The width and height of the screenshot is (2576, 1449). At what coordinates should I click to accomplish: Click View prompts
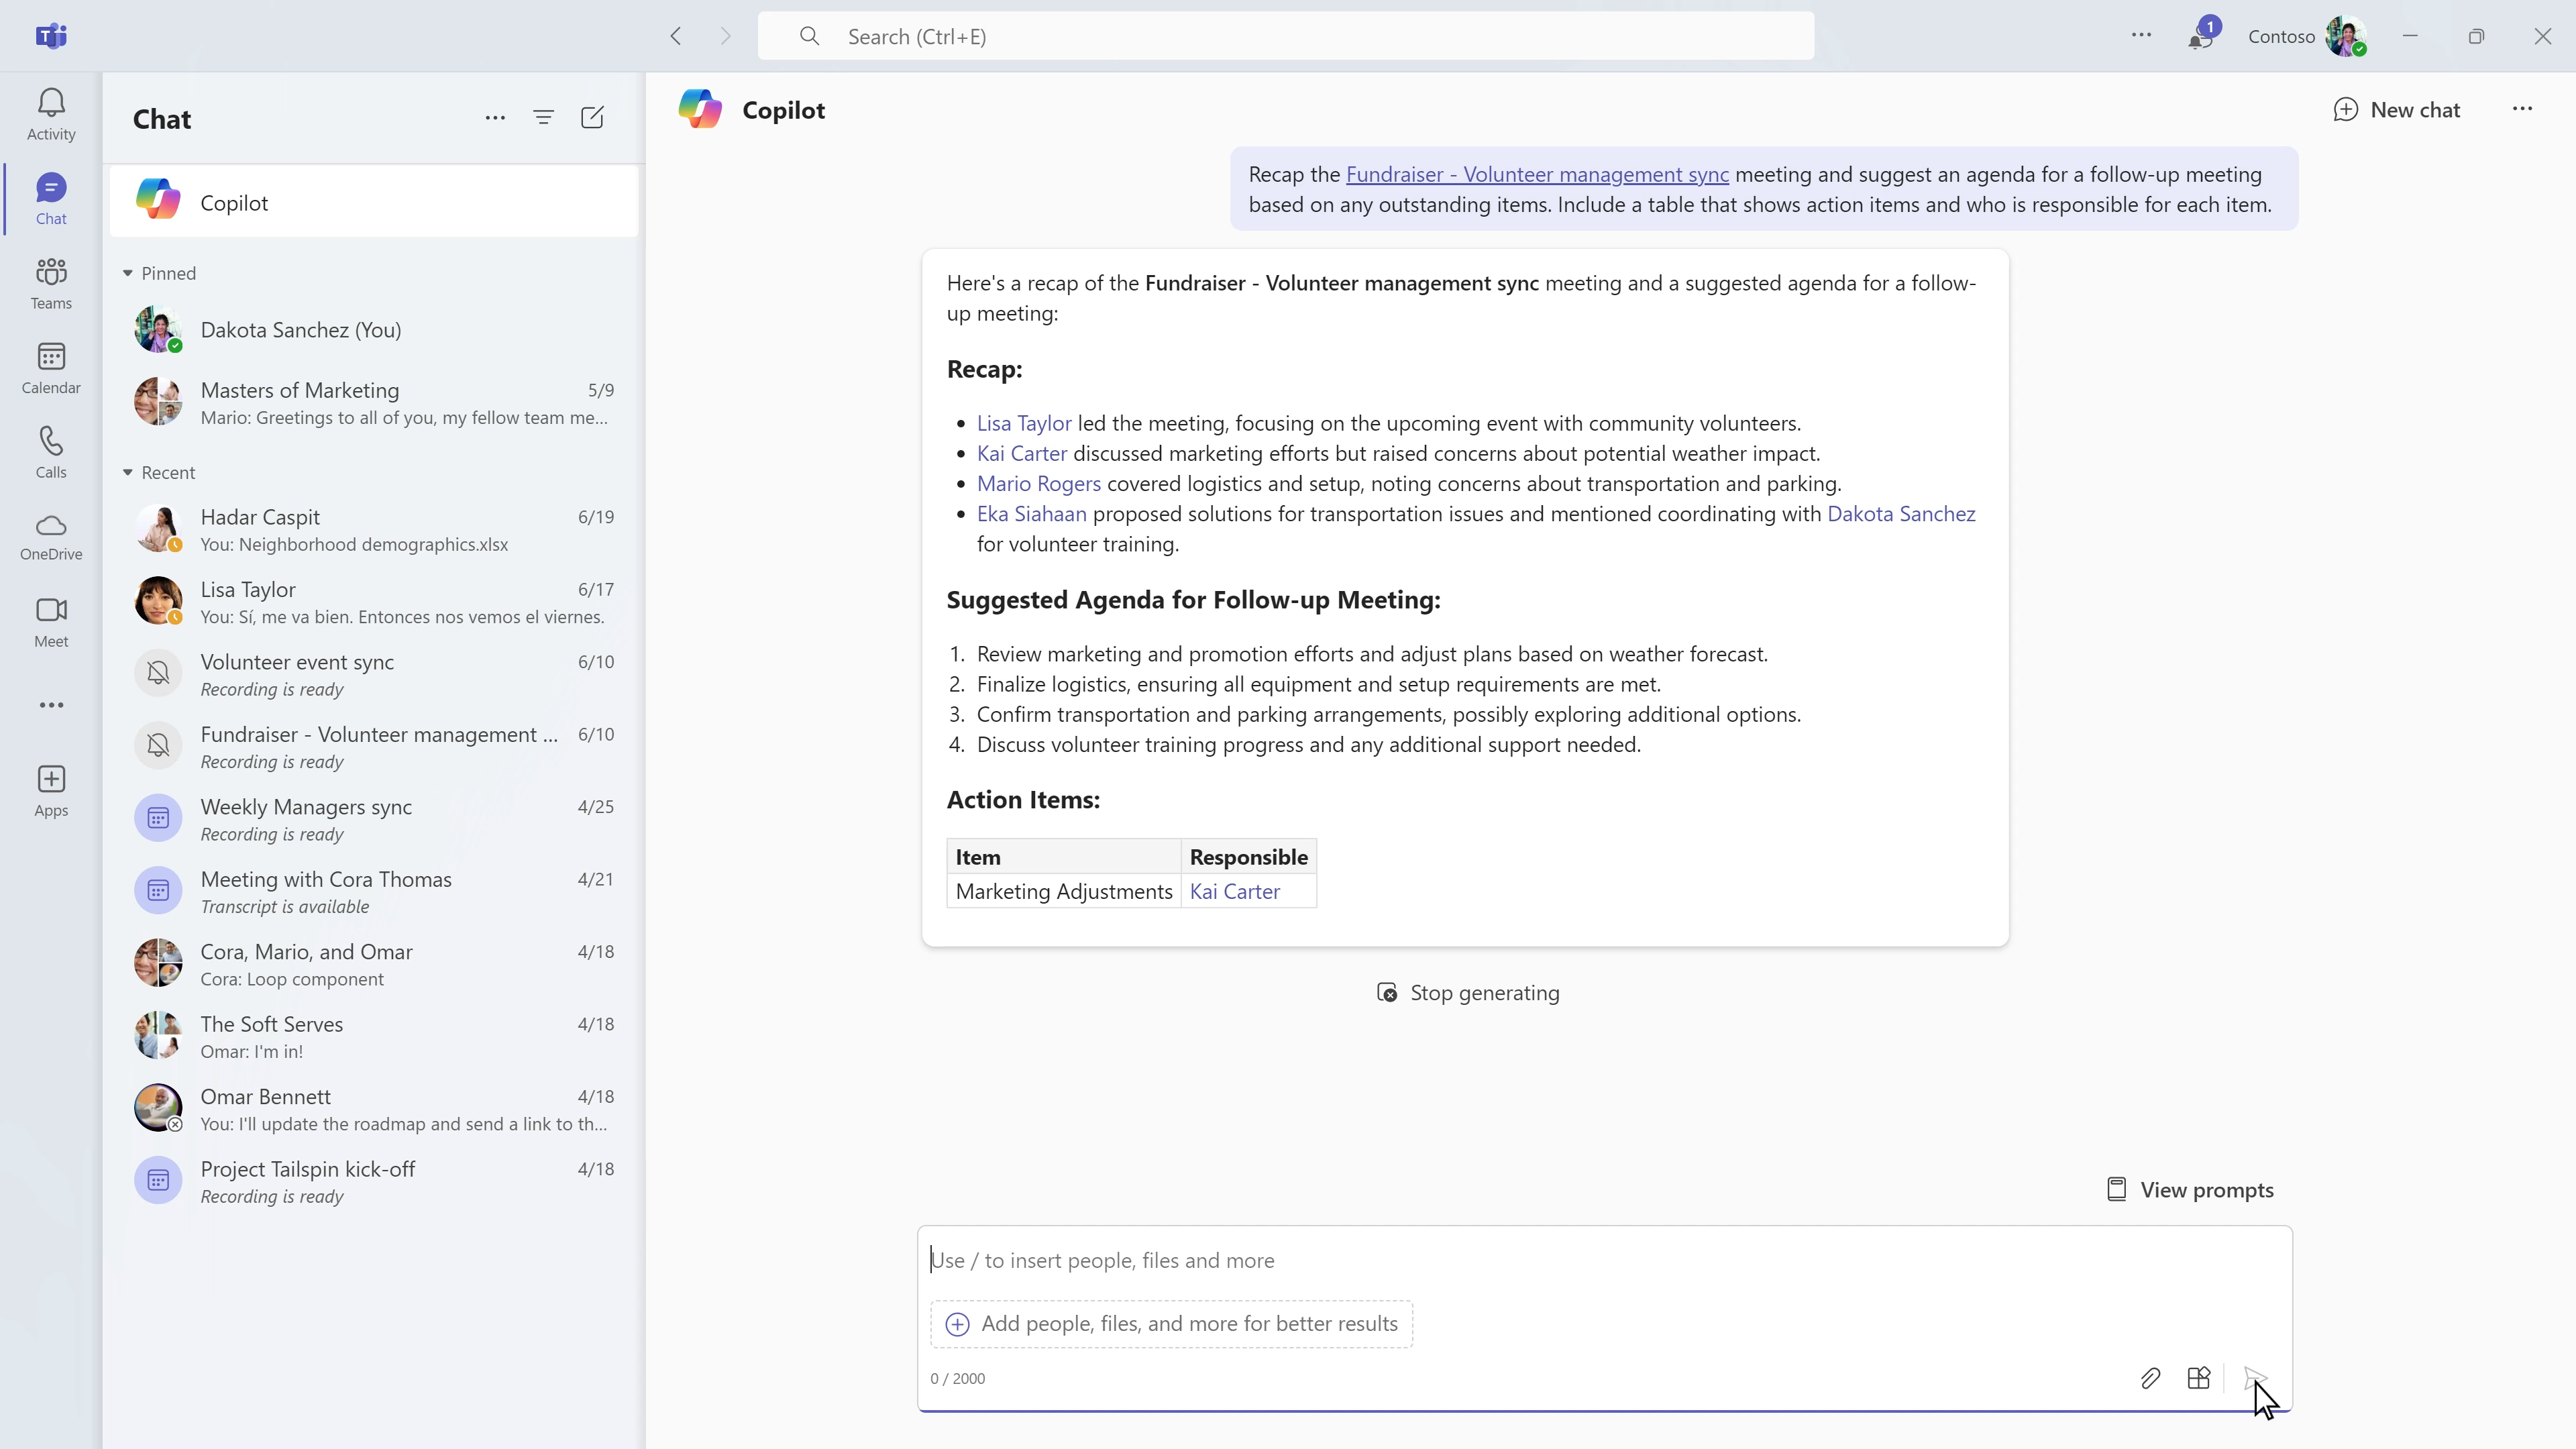point(2190,1189)
